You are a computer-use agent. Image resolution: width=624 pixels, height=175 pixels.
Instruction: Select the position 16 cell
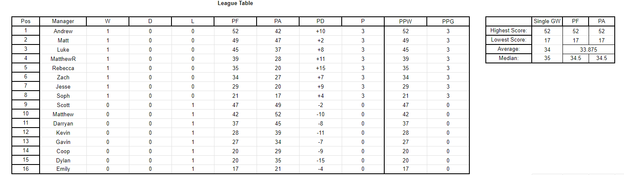tap(25, 170)
